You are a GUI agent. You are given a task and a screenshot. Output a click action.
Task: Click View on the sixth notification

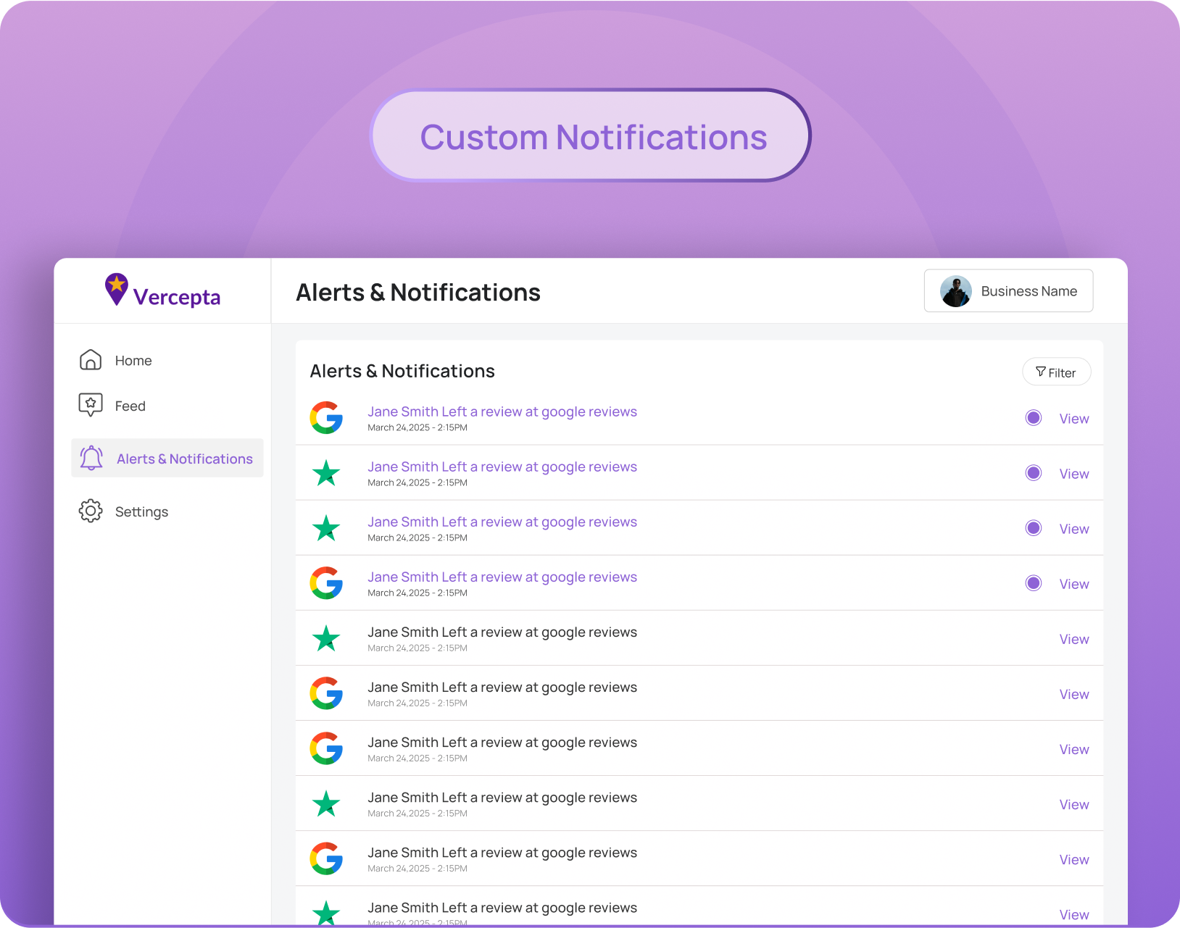pyautogui.click(x=1074, y=694)
